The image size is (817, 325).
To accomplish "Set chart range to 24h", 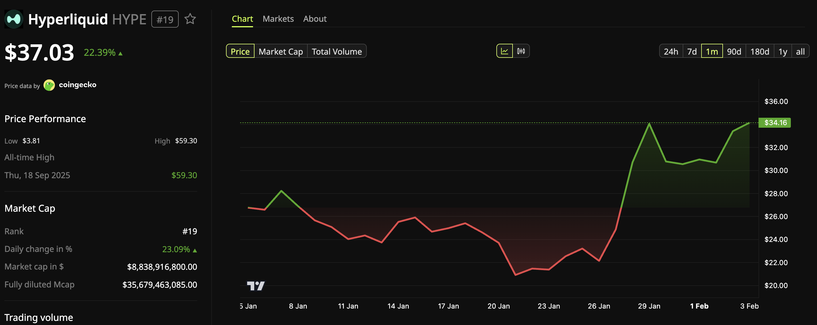I will click(671, 51).
